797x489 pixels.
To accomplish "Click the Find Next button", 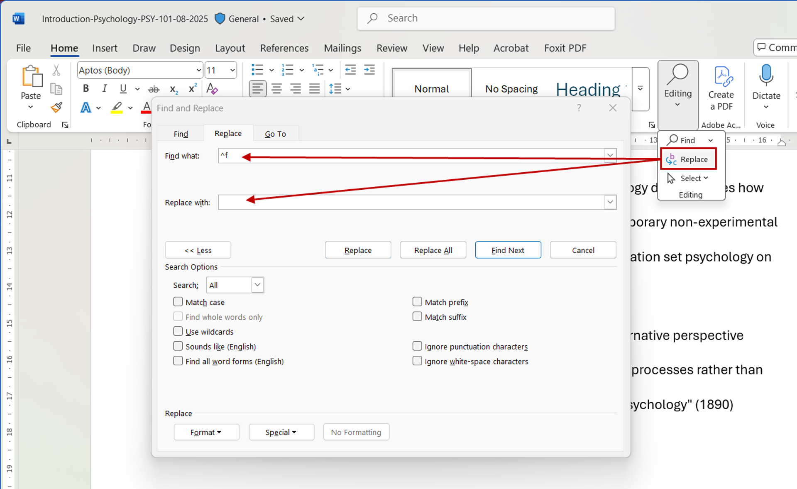I will (x=508, y=250).
